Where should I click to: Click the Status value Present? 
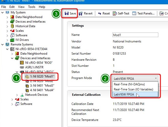118,72
